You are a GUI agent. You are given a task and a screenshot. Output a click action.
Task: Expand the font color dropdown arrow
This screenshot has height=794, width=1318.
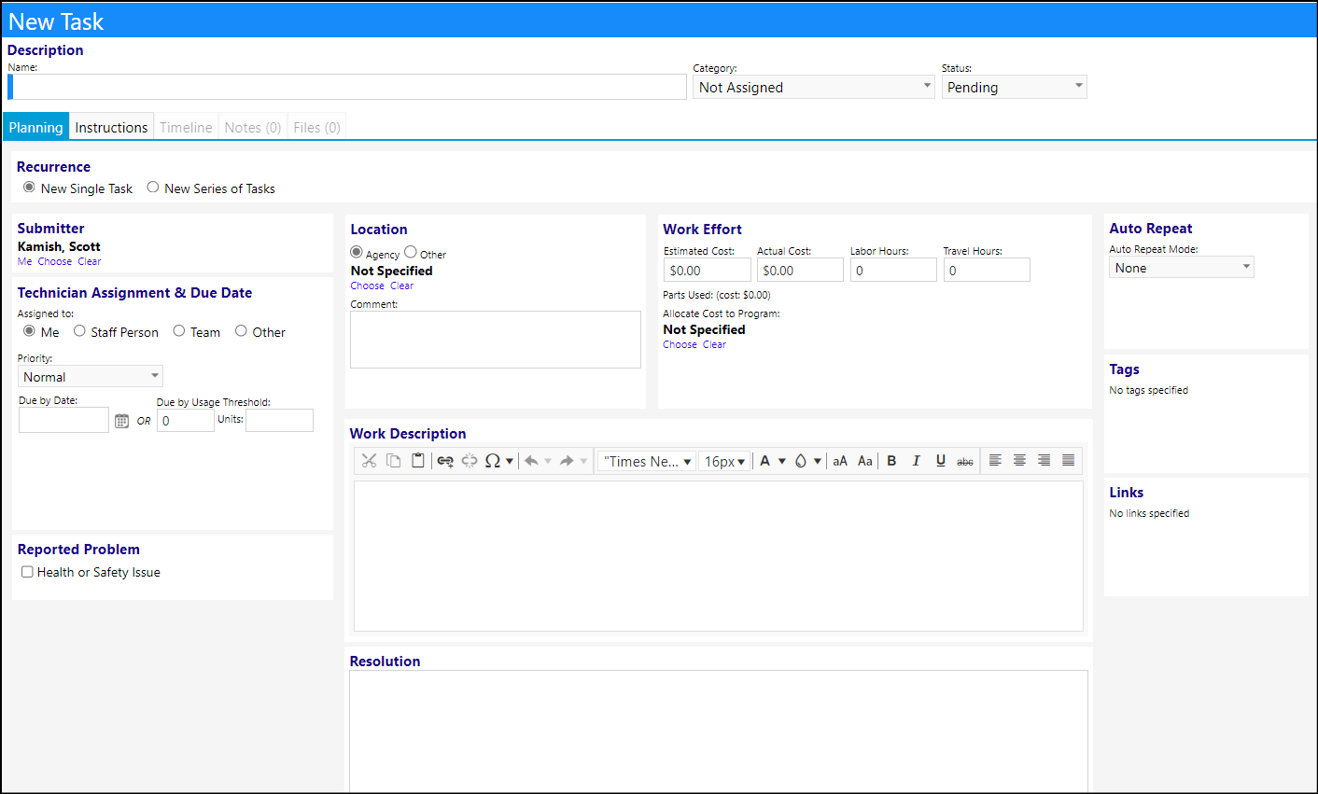coord(782,461)
